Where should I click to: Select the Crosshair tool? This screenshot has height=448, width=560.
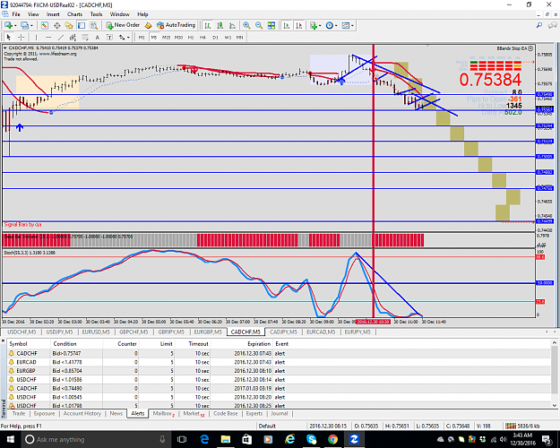(22, 37)
